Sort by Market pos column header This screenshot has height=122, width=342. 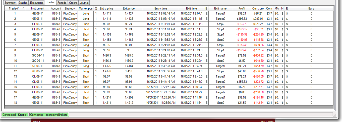point(86,8)
